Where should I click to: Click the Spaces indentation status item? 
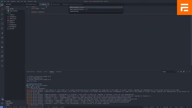coord(152,107)
